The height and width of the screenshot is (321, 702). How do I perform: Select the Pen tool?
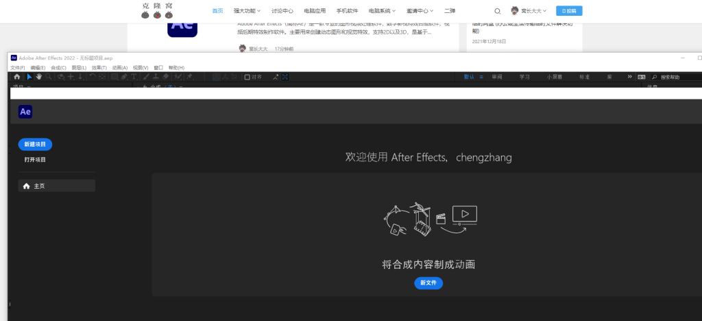click(x=124, y=77)
